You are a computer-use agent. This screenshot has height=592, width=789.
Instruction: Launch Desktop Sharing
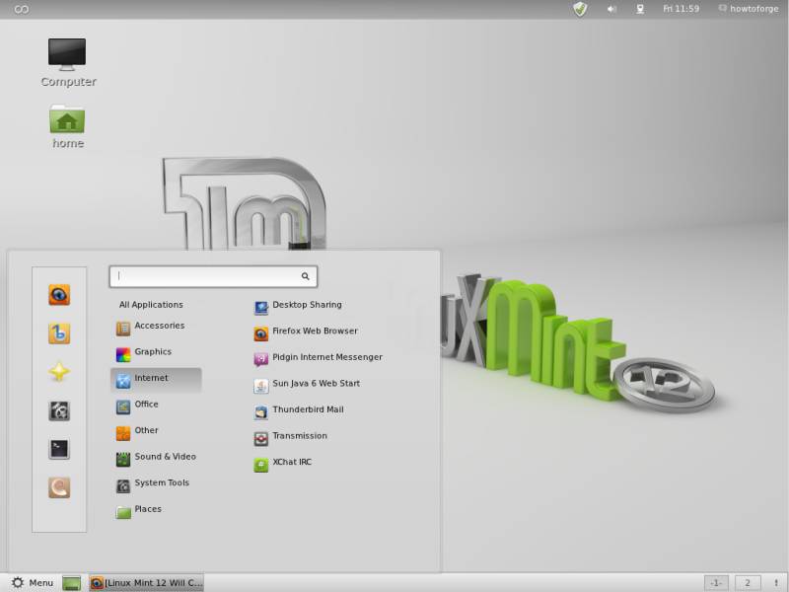298,307
